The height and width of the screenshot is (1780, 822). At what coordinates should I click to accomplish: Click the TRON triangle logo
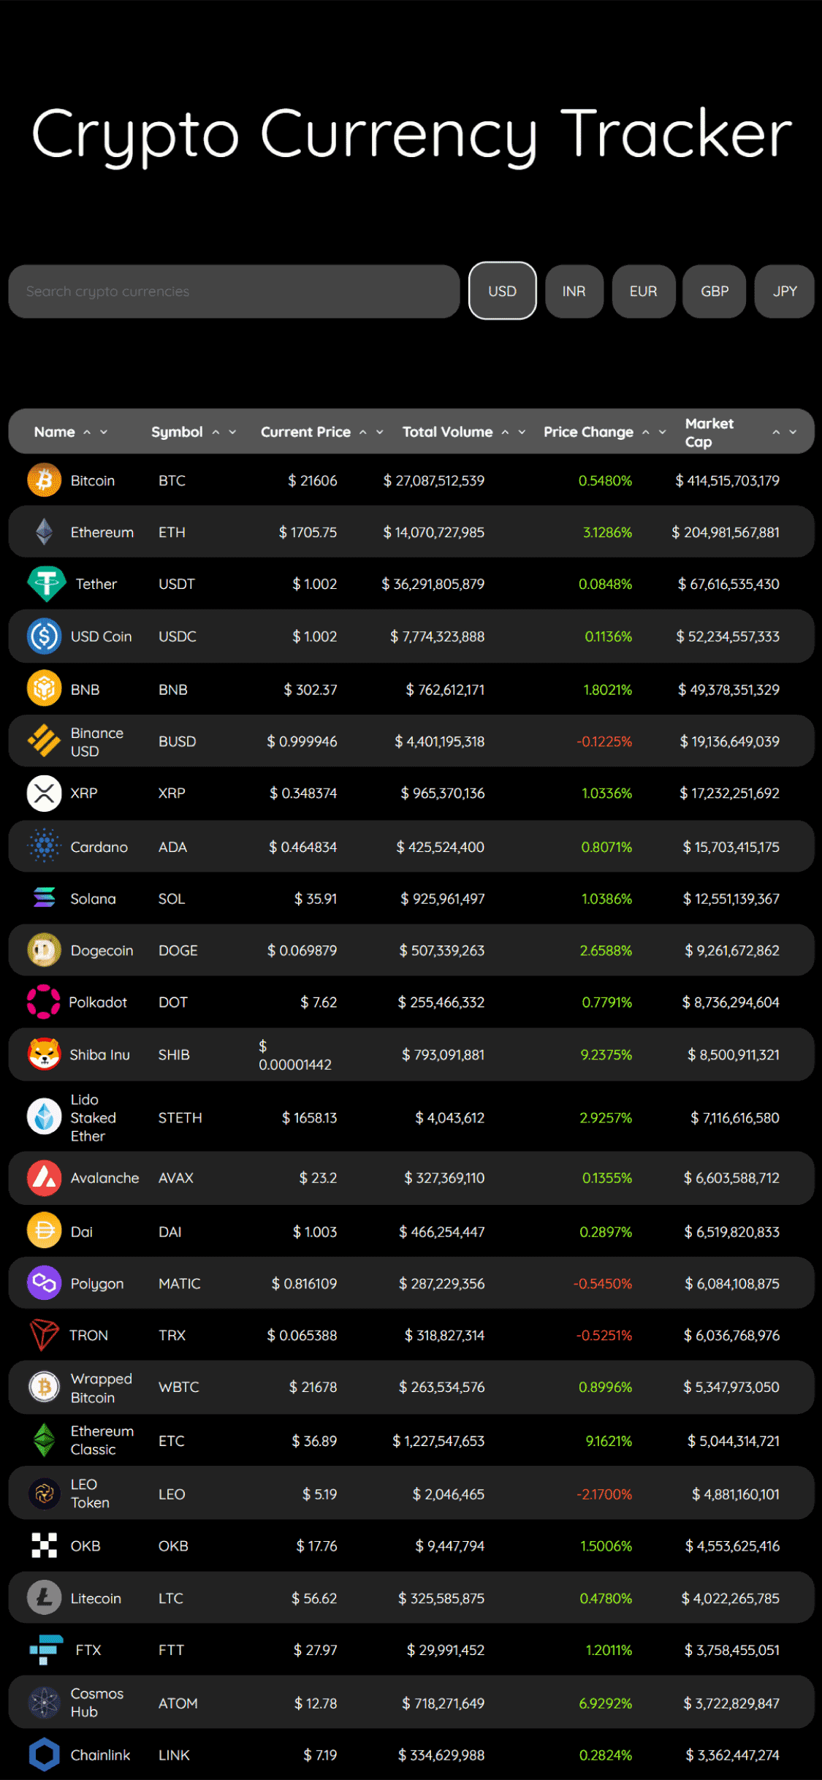click(x=44, y=1335)
